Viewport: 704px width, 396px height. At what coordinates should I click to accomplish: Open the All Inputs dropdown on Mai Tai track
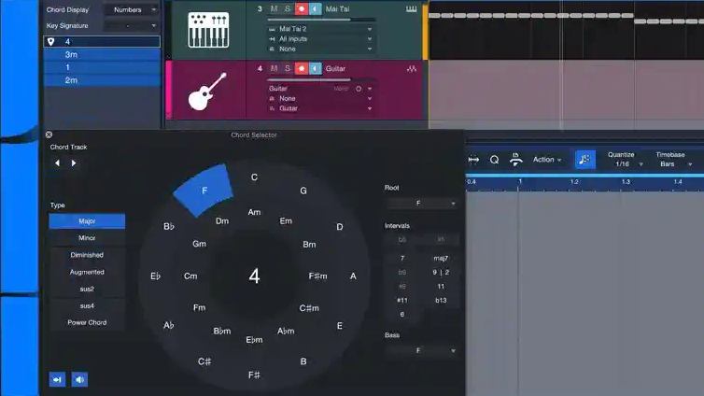point(320,39)
